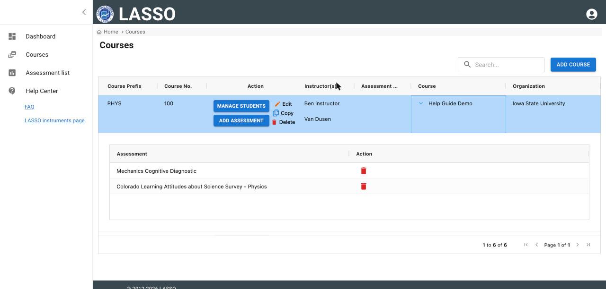This screenshot has height=289, width=606.
Task: Collapse the sidebar with the chevron arrow
Action: [84, 12]
